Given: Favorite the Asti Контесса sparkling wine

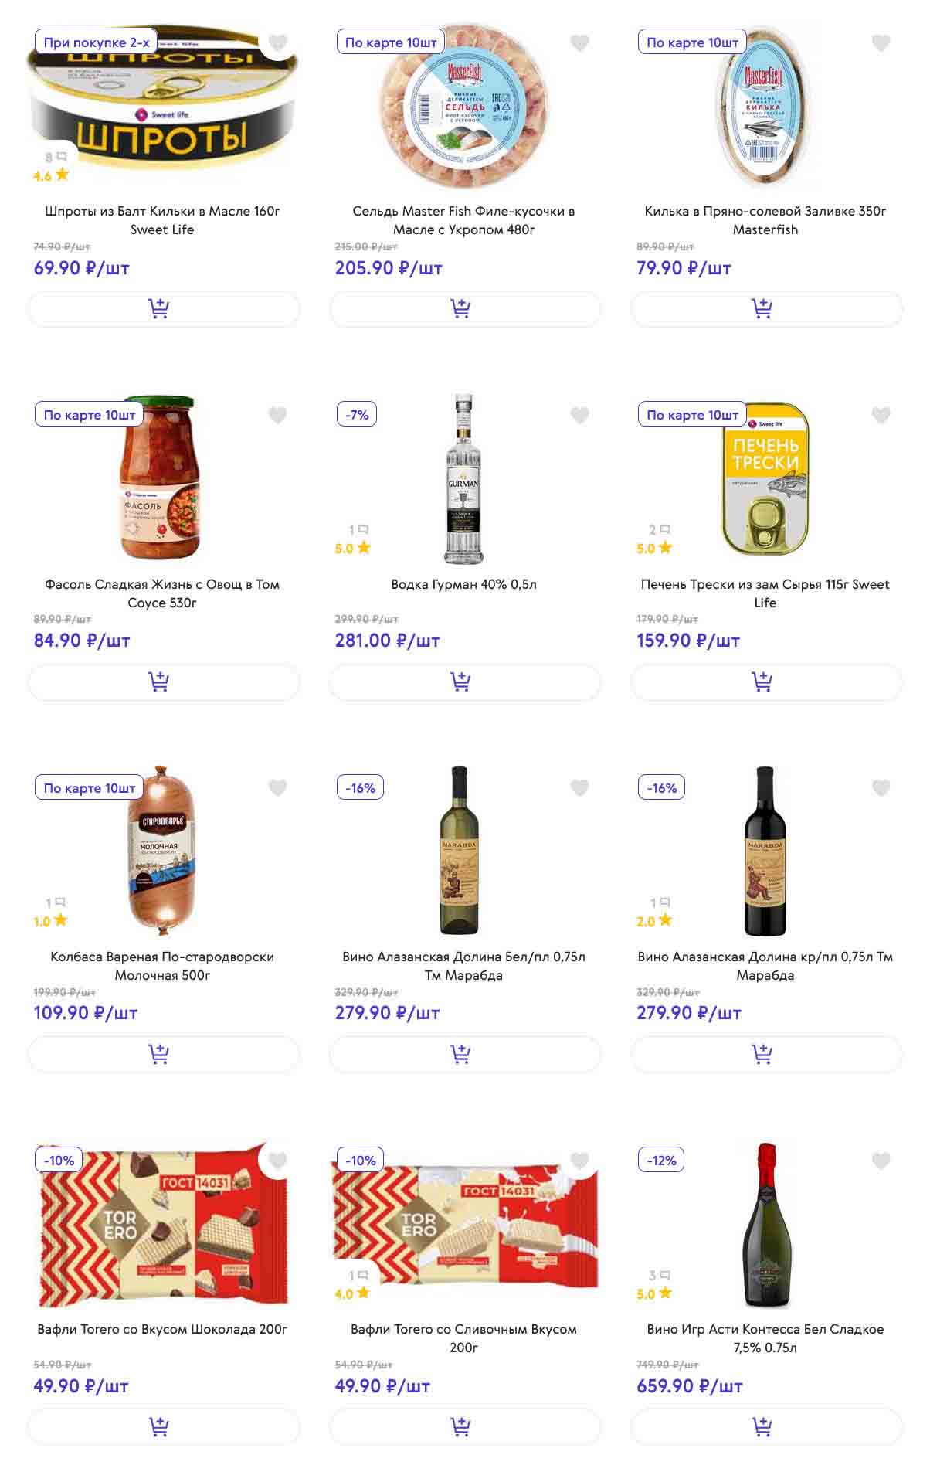Looking at the screenshot, I should [x=881, y=1161].
